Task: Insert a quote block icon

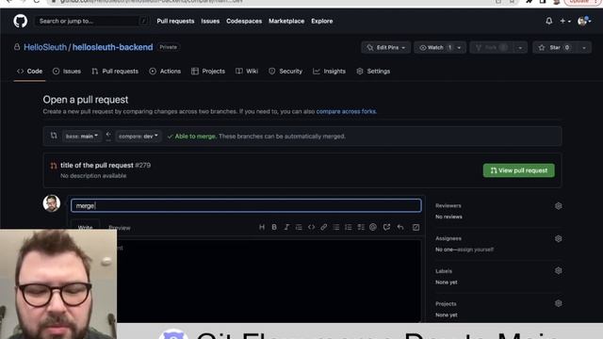Action: click(299, 227)
